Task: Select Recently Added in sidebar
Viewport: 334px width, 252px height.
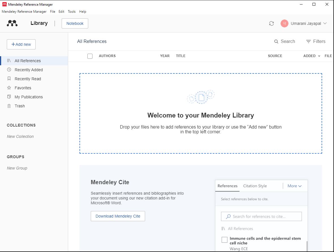Action: 34,69
